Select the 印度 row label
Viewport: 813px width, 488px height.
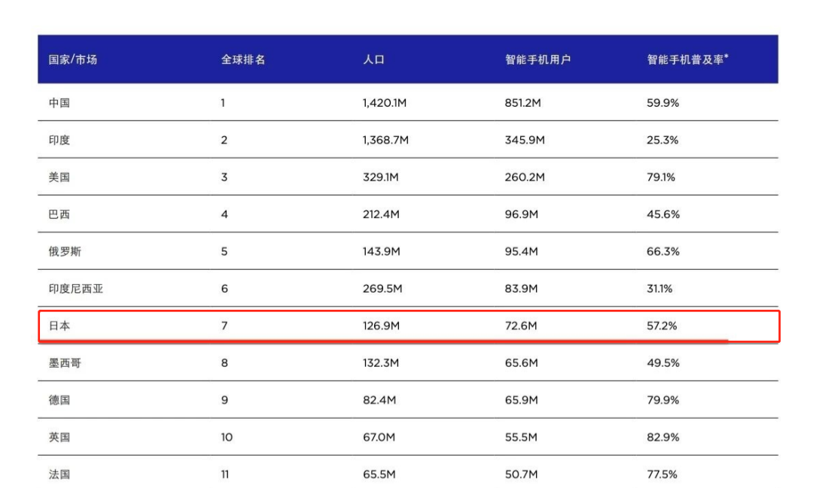60,140
